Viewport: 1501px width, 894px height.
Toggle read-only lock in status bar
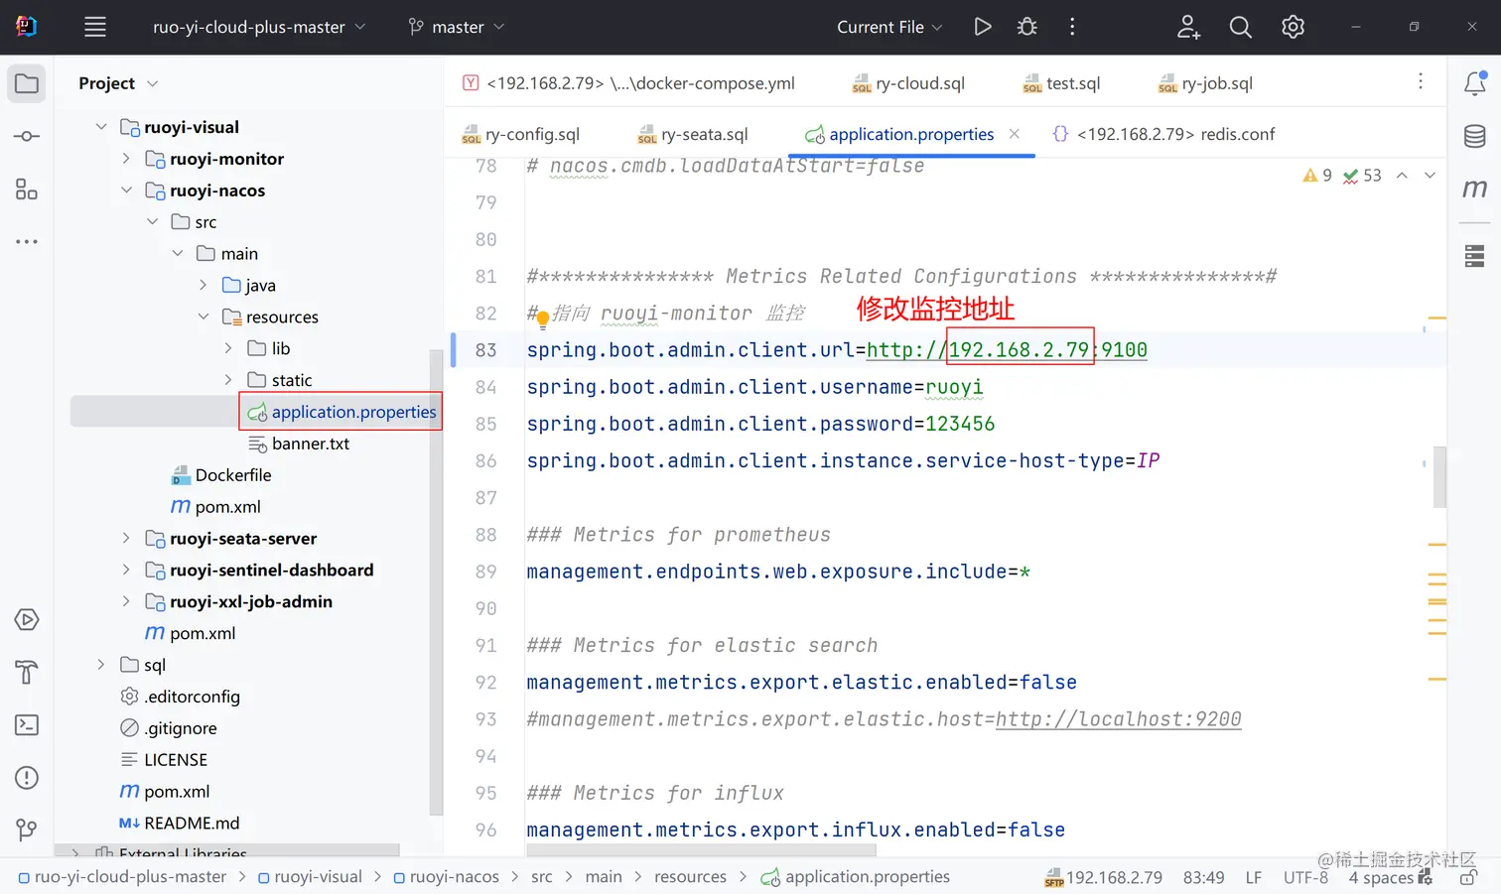(1468, 878)
